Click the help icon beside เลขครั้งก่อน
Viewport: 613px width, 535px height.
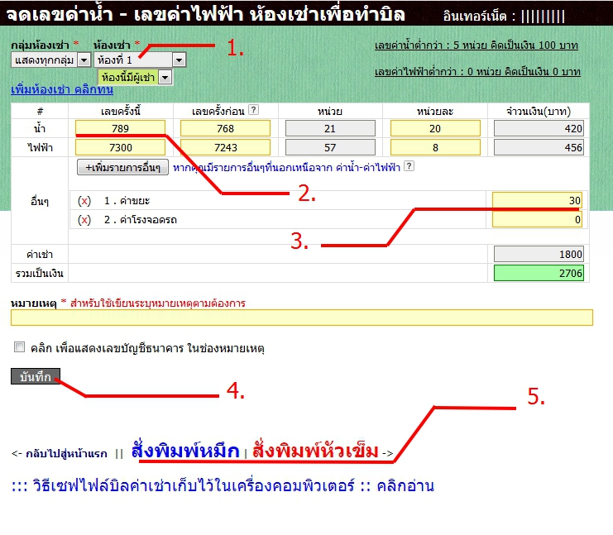tap(253, 110)
